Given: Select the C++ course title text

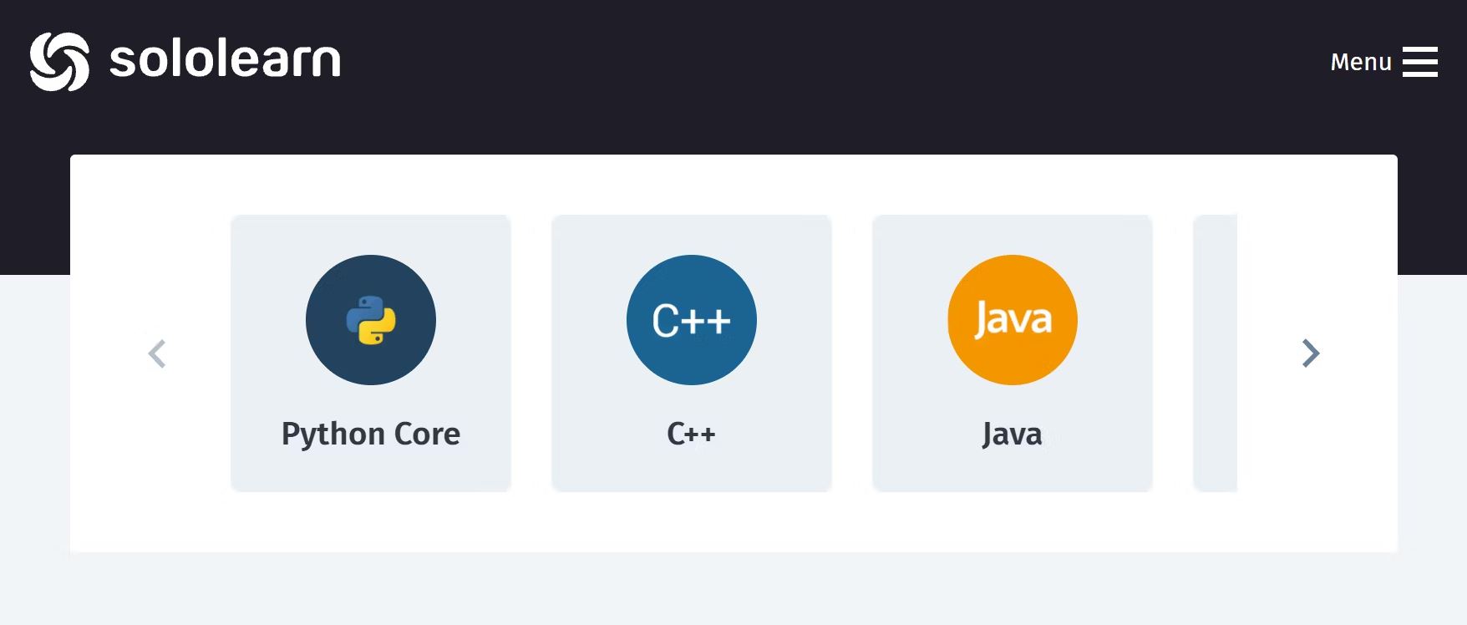Looking at the screenshot, I should point(692,434).
